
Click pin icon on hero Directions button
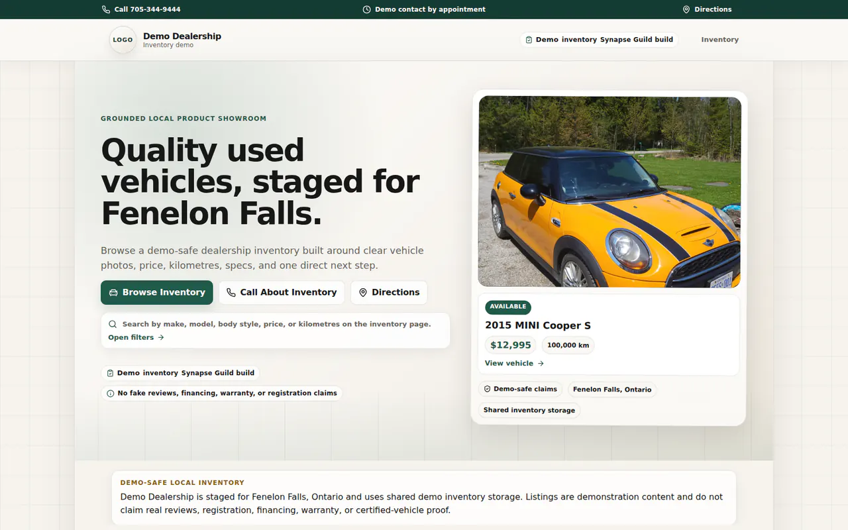[x=363, y=292]
